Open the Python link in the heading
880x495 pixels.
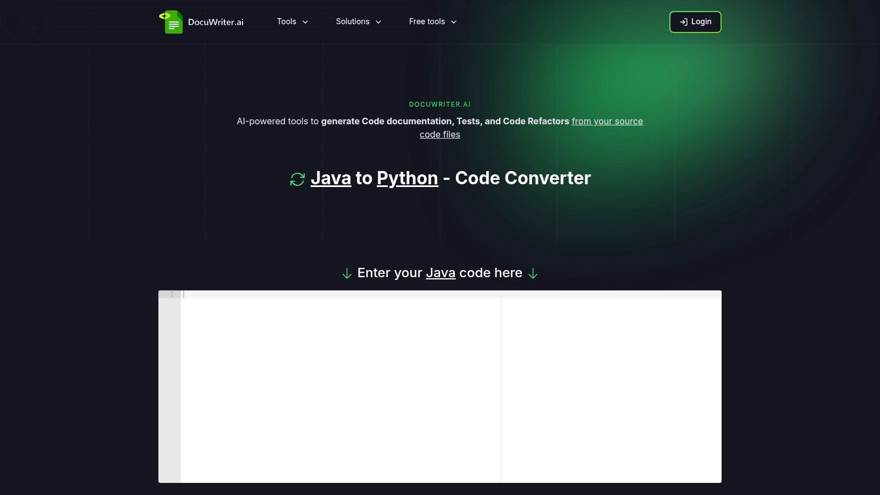coord(408,178)
